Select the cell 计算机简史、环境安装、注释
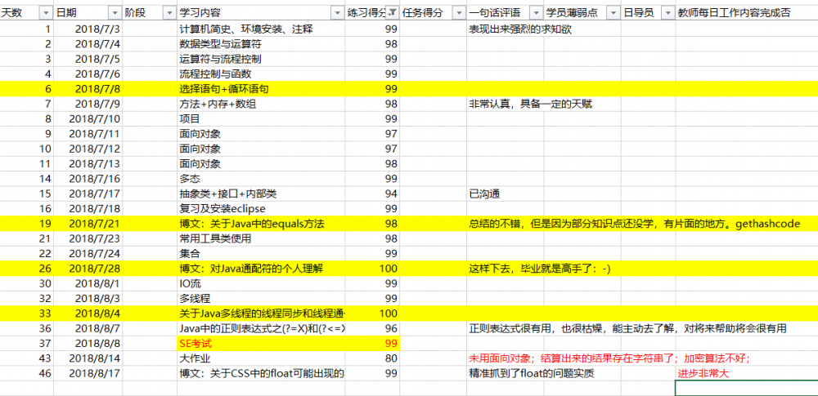Screen dimensions: 818x396 point(261,29)
